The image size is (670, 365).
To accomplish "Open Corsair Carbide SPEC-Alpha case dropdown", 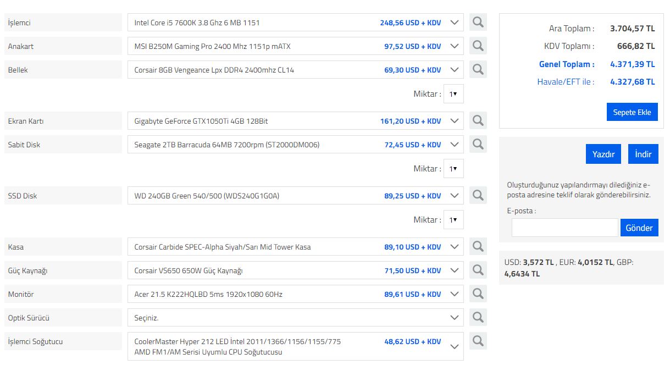I will coord(296,247).
